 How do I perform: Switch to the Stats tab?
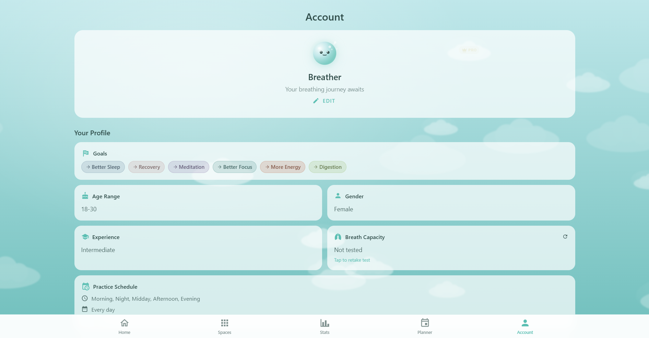324,326
